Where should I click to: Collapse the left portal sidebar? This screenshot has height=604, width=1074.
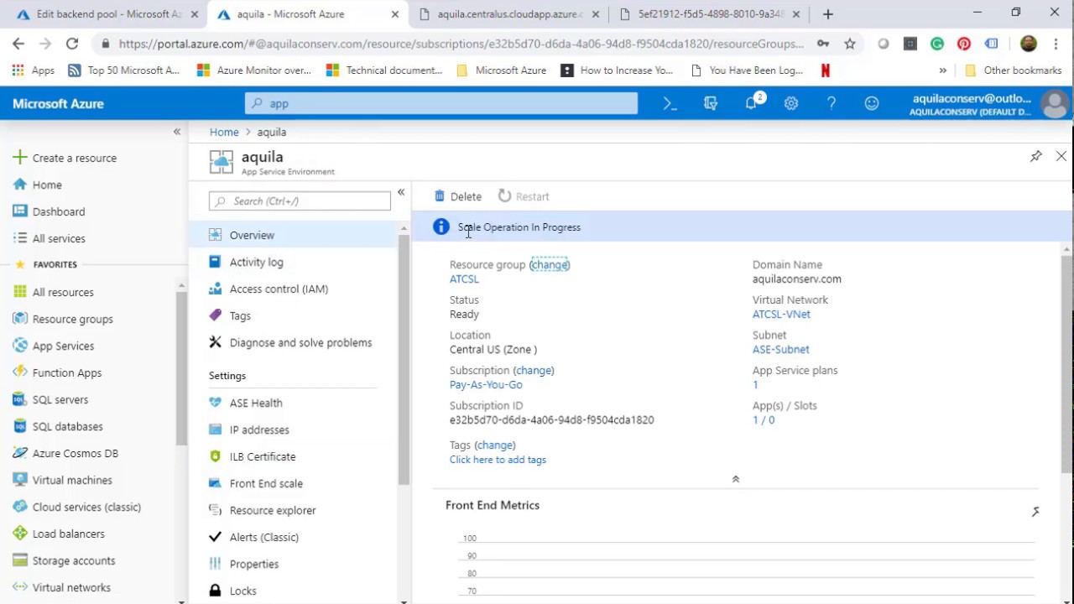click(x=177, y=132)
